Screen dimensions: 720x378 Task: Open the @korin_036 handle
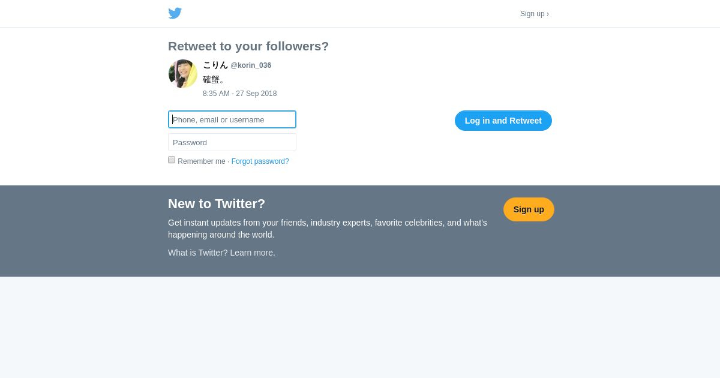[251, 65]
